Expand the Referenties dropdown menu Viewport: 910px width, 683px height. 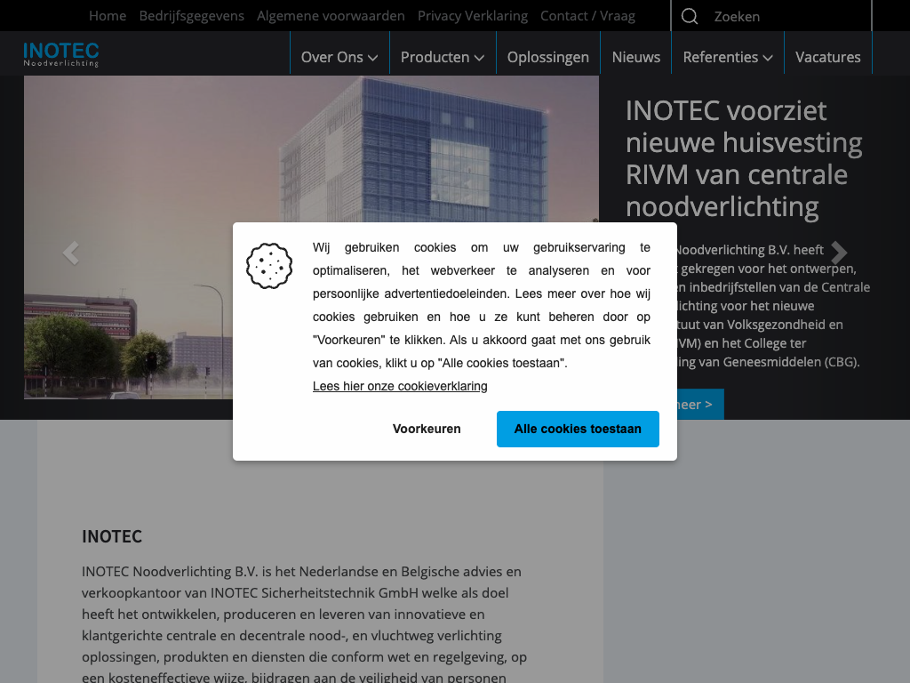[727, 57]
